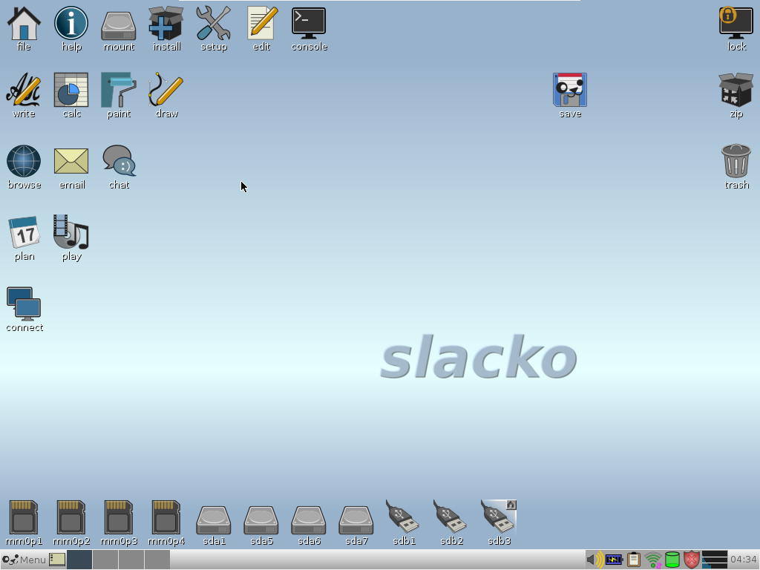Open the plan calendar icon

click(x=24, y=232)
